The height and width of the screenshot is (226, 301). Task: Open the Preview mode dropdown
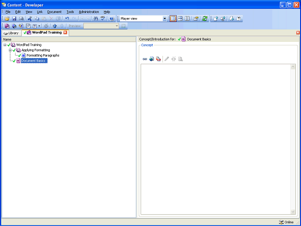click(x=117, y=26)
